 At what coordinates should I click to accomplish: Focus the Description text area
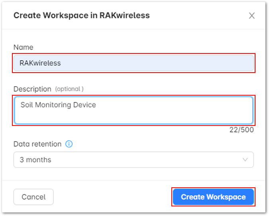134,110
